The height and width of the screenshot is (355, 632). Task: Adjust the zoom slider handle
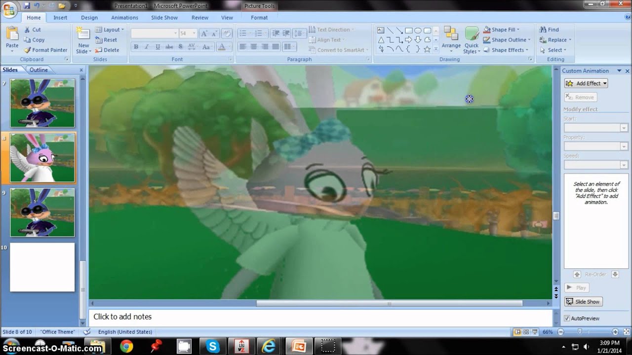click(x=580, y=332)
